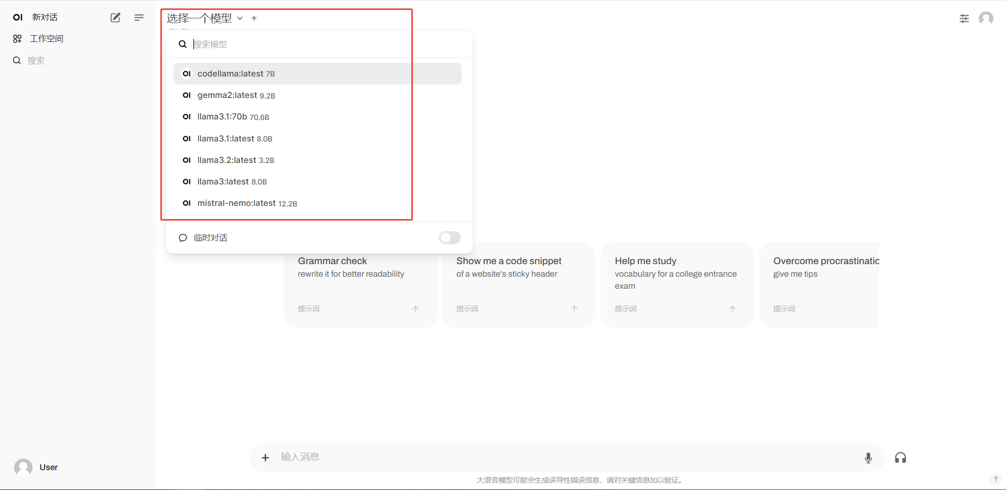Viewport: 1006px width, 490px height.
Task: Start a call with the headphones icon
Action: [900, 458]
